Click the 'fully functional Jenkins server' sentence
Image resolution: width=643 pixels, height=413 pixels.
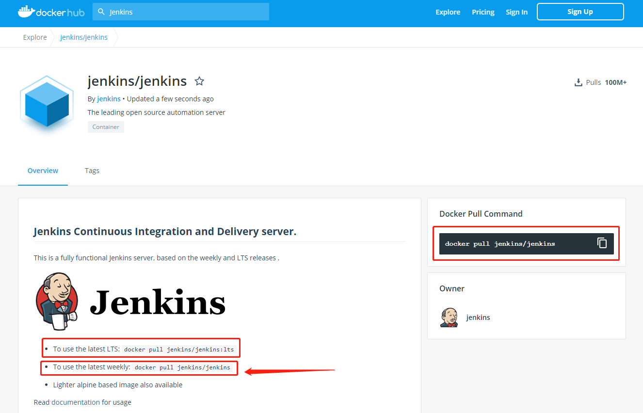tap(157, 258)
